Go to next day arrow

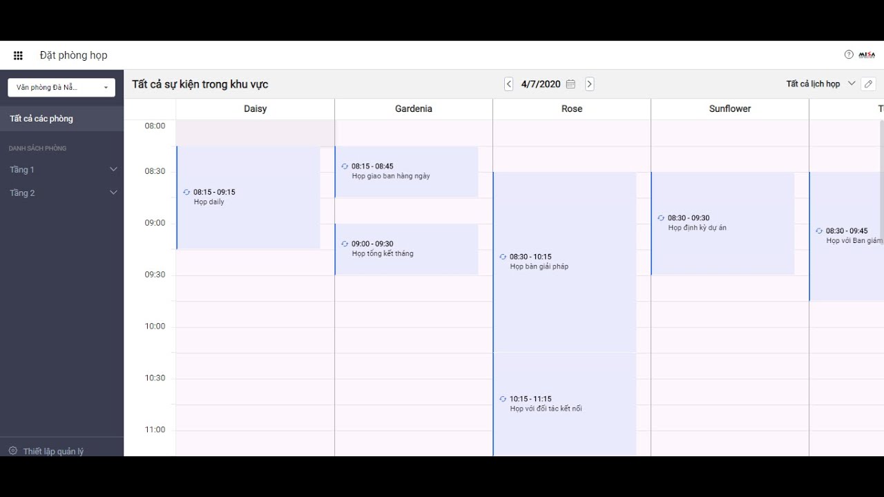pyautogui.click(x=589, y=84)
